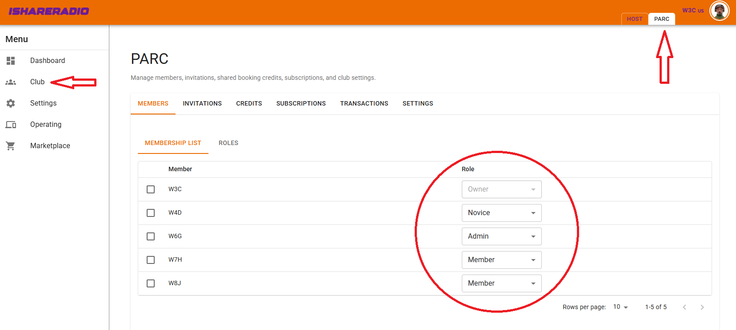Click the Rows per page label
The width and height of the screenshot is (736, 330).
coord(584,307)
